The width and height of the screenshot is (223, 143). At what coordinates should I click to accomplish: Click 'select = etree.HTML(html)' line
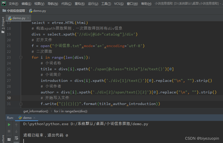coord(60,23)
